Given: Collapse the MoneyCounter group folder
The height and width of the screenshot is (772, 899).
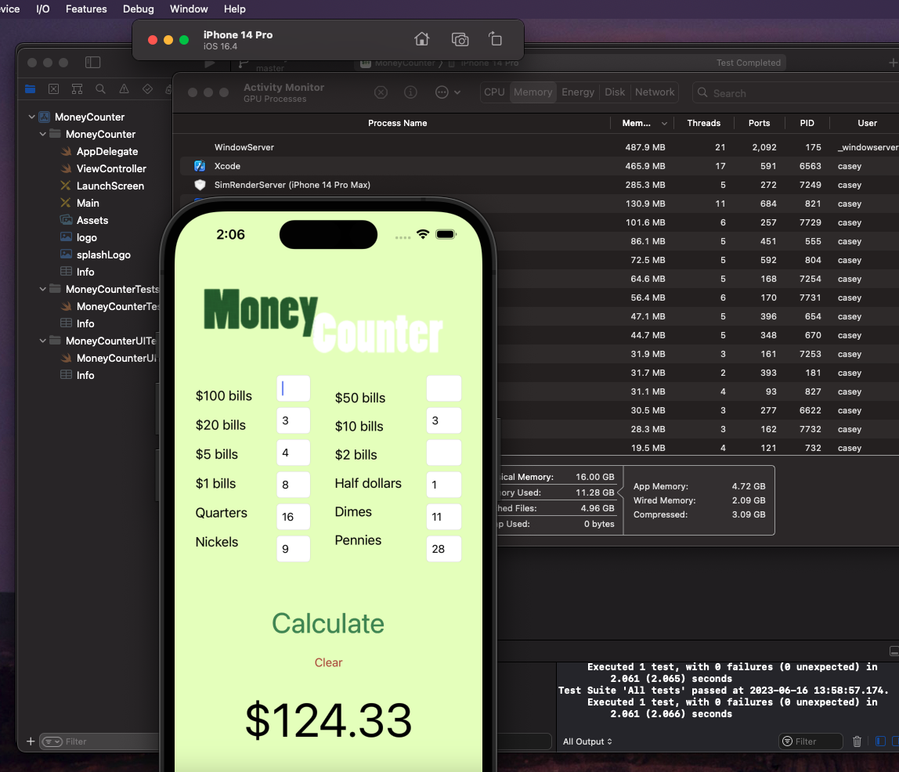Looking at the screenshot, I should [x=42, y=134].
